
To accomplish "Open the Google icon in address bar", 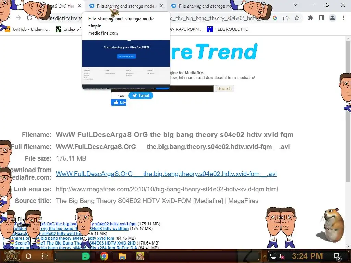I will tap(275, 18).
